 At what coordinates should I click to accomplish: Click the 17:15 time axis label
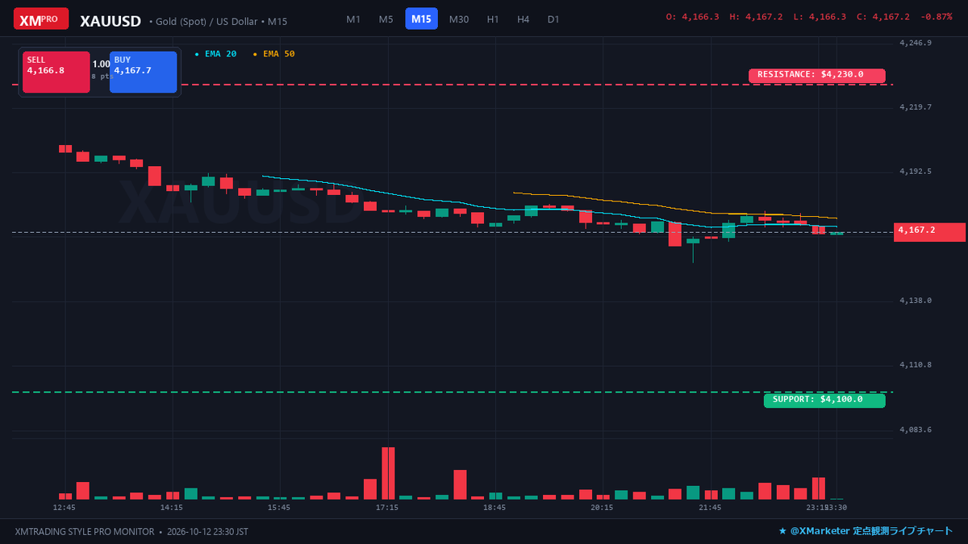[387, 508]
